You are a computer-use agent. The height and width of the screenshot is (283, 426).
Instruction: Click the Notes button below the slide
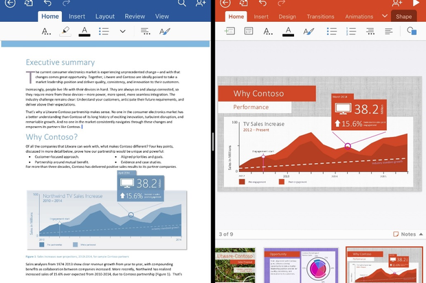(x=405, y=234)
